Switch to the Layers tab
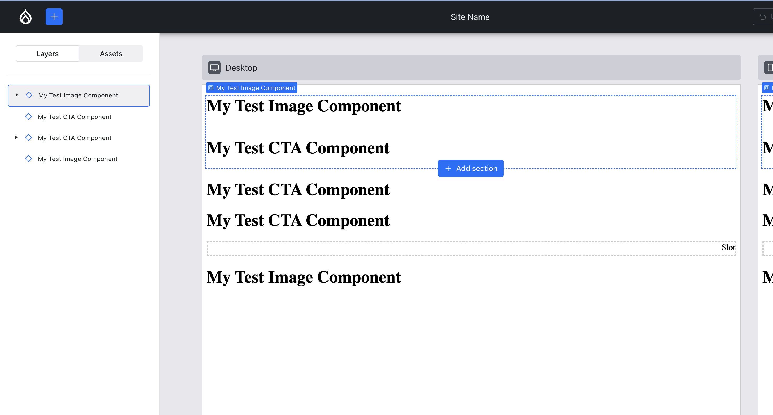773x415 pixels. point(47,54)
